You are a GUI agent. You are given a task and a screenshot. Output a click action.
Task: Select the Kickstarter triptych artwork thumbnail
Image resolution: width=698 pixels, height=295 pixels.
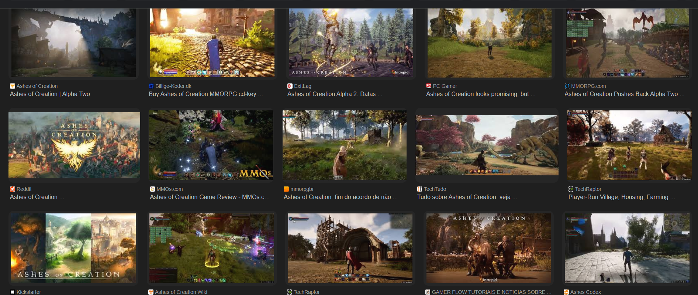(73, 248)
